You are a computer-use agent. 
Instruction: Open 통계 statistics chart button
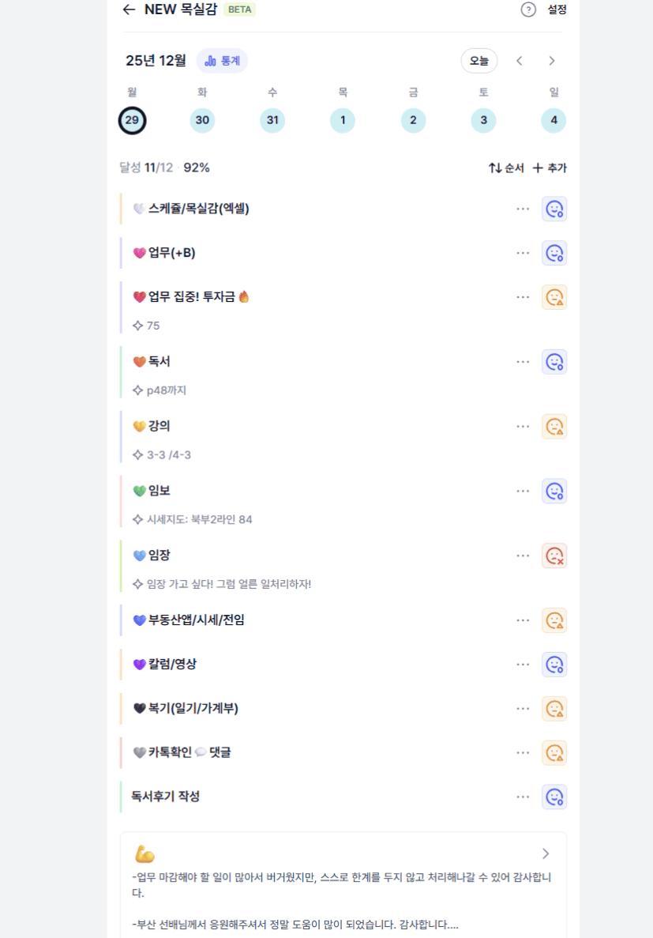(222, 61)
